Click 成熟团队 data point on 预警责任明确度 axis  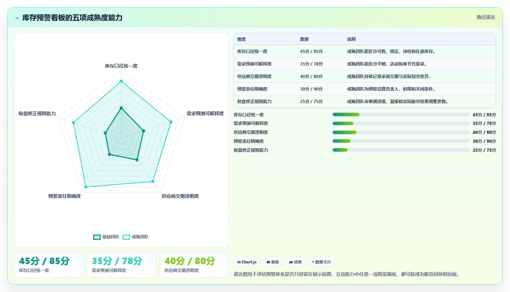pyautogui.click(x=86, y=187)
